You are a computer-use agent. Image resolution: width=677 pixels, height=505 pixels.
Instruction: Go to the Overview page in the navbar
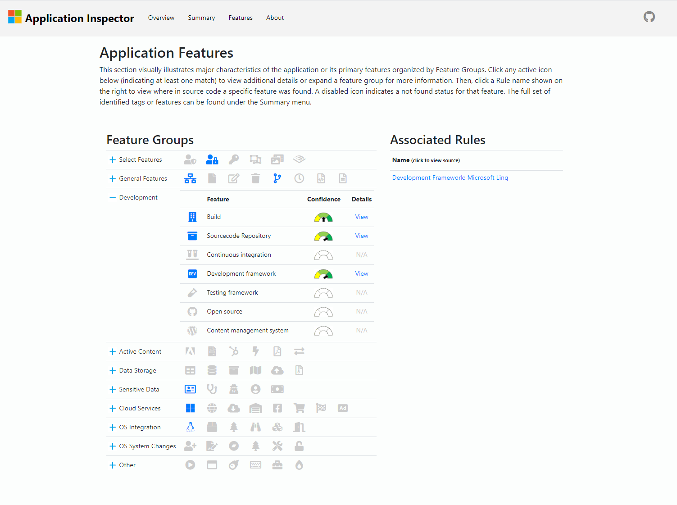(161, 18)
